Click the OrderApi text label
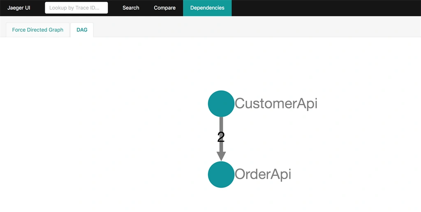 pyautogui.click(x=263, y=175)
